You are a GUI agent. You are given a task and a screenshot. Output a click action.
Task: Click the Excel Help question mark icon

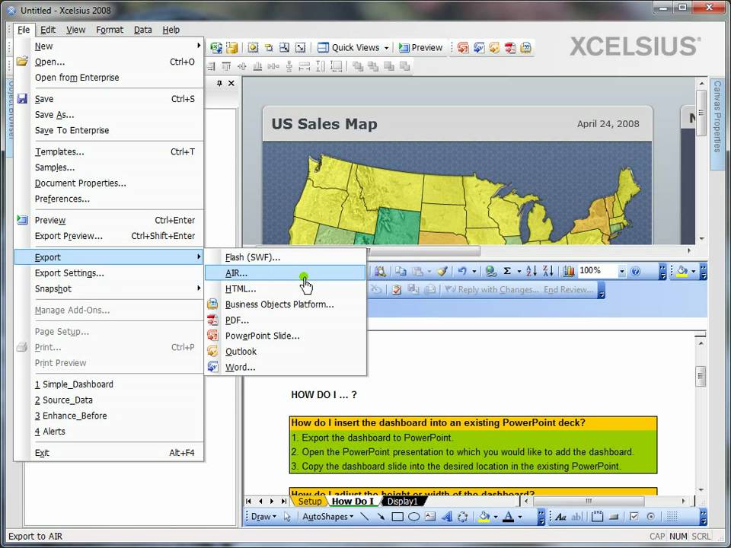(635, 271)
